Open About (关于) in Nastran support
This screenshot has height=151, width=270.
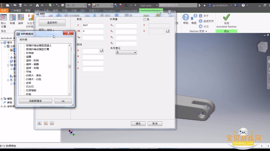(x=204, y=16)
